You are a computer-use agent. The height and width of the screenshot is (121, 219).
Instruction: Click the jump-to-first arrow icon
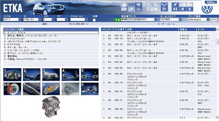[x=182, y=9]
